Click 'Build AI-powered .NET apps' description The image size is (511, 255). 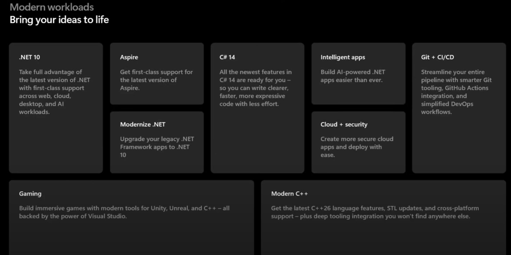pos(353,76)
